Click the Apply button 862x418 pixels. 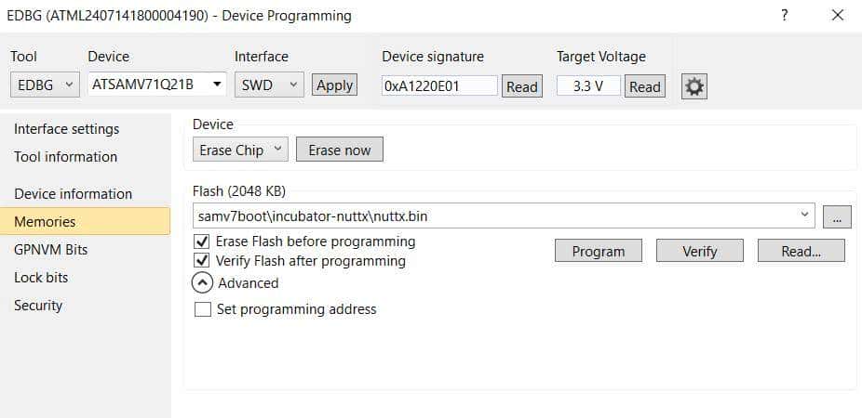point(334,85)
